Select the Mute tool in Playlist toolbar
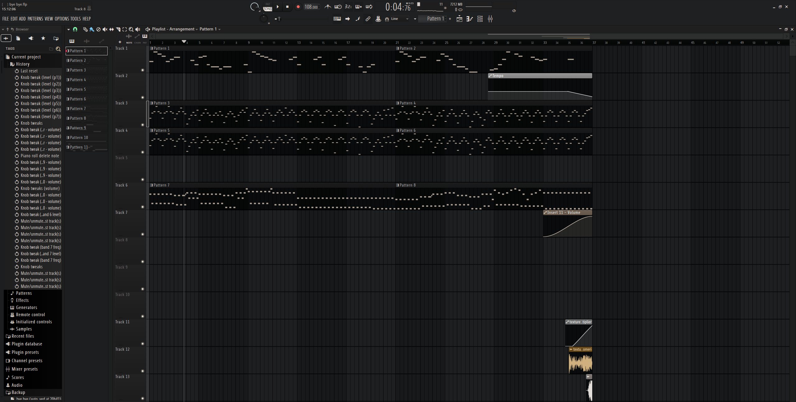Image resolution: width=796 pixels, height=402 pixels. coord(105,29)
